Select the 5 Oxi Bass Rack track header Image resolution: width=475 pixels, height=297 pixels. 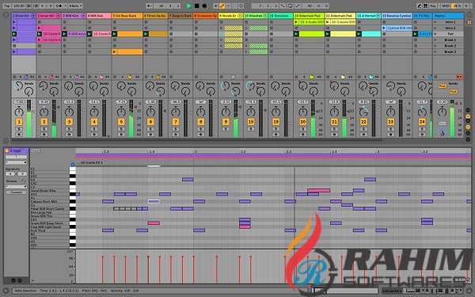(127, 16)
